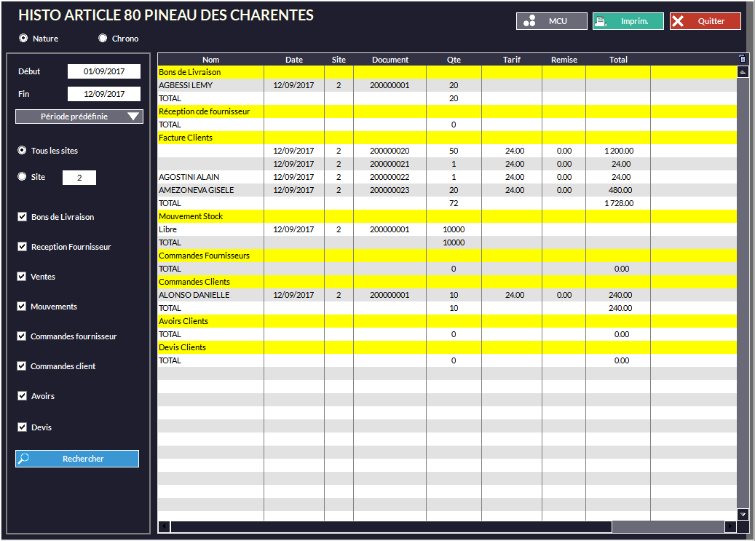Click the scroll down arrow of the table

click(x=743, y=514)
